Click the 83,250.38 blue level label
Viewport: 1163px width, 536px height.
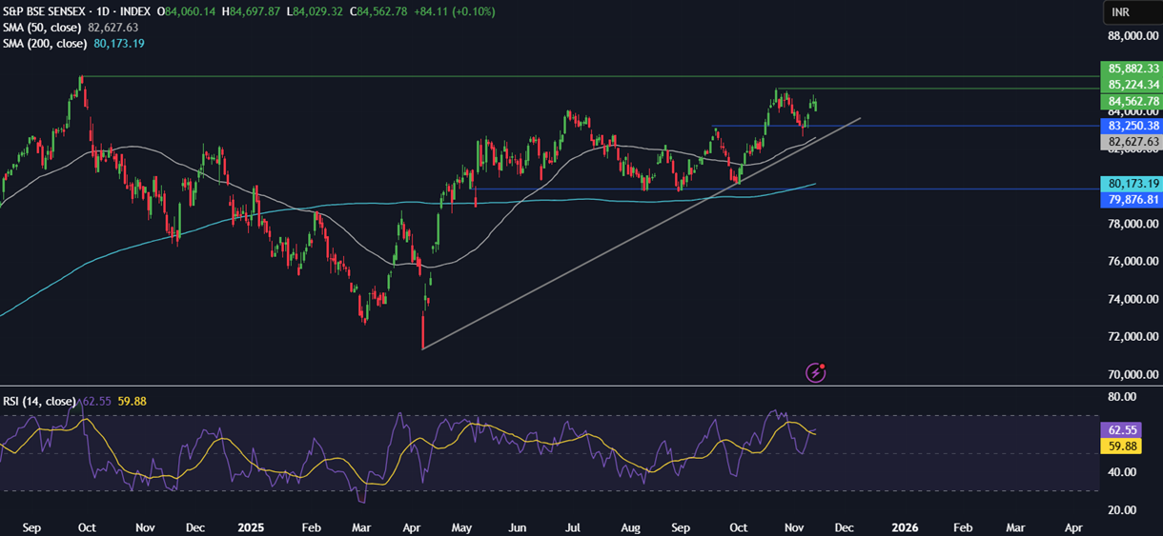(x=1132, y=126)
